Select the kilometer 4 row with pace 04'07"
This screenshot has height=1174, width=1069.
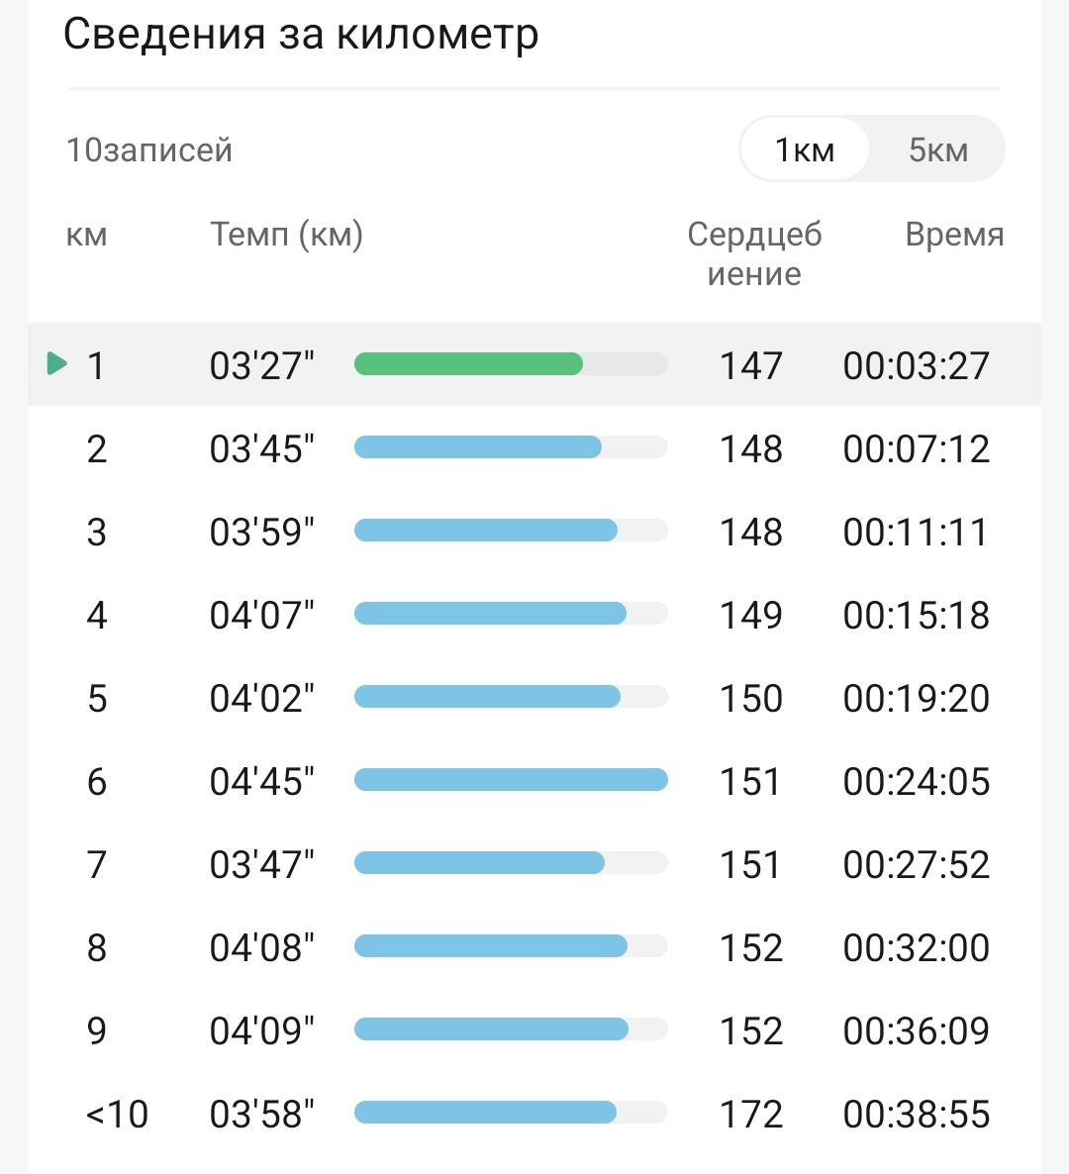click(534, 614)
